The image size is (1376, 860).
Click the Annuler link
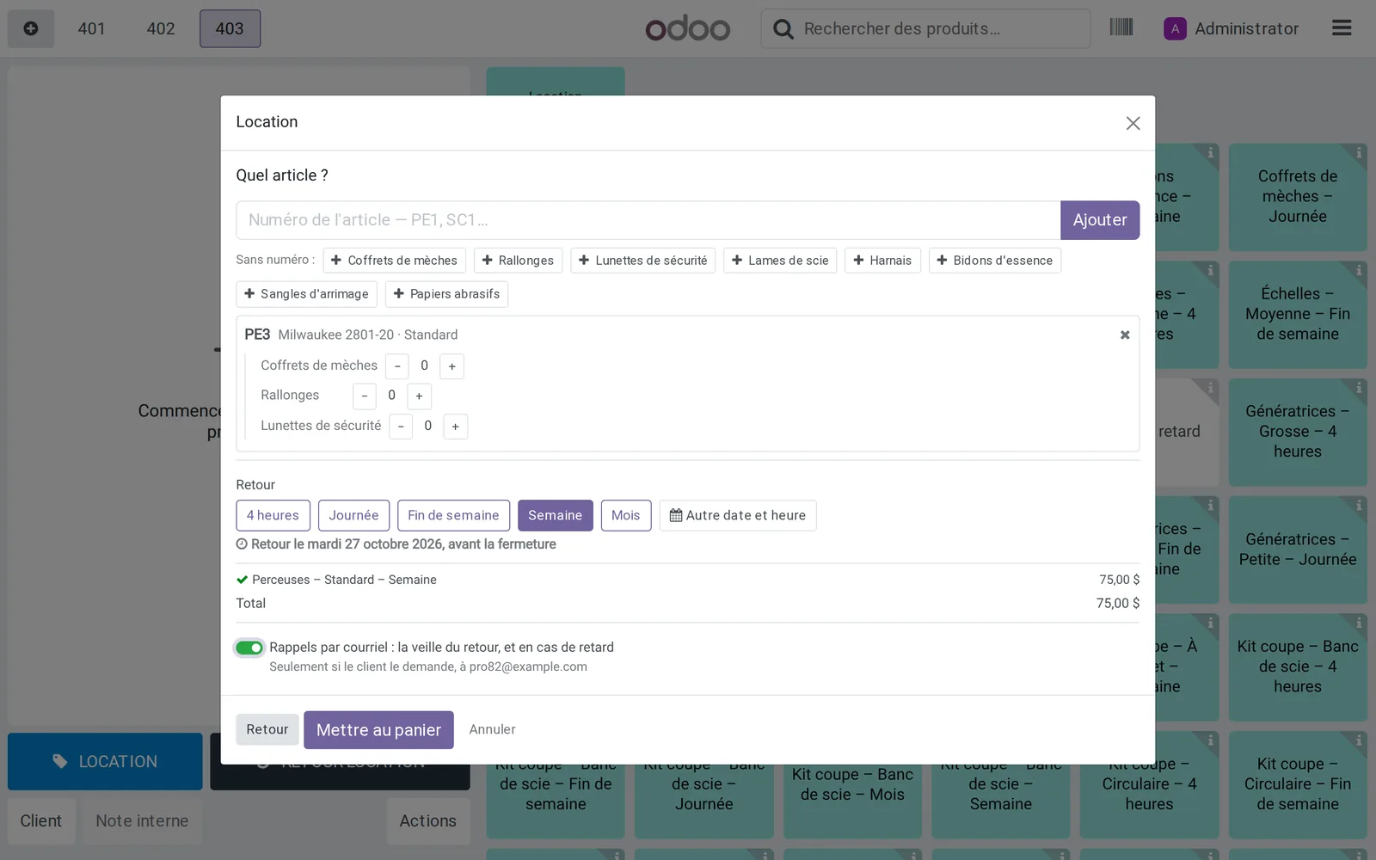click(x=493, y=729)
